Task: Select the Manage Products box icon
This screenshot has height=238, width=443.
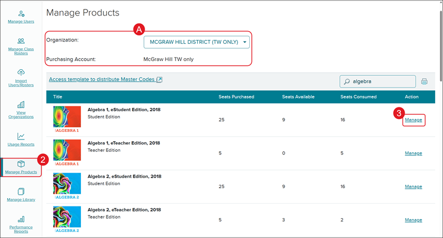Action: pos(21,164)
